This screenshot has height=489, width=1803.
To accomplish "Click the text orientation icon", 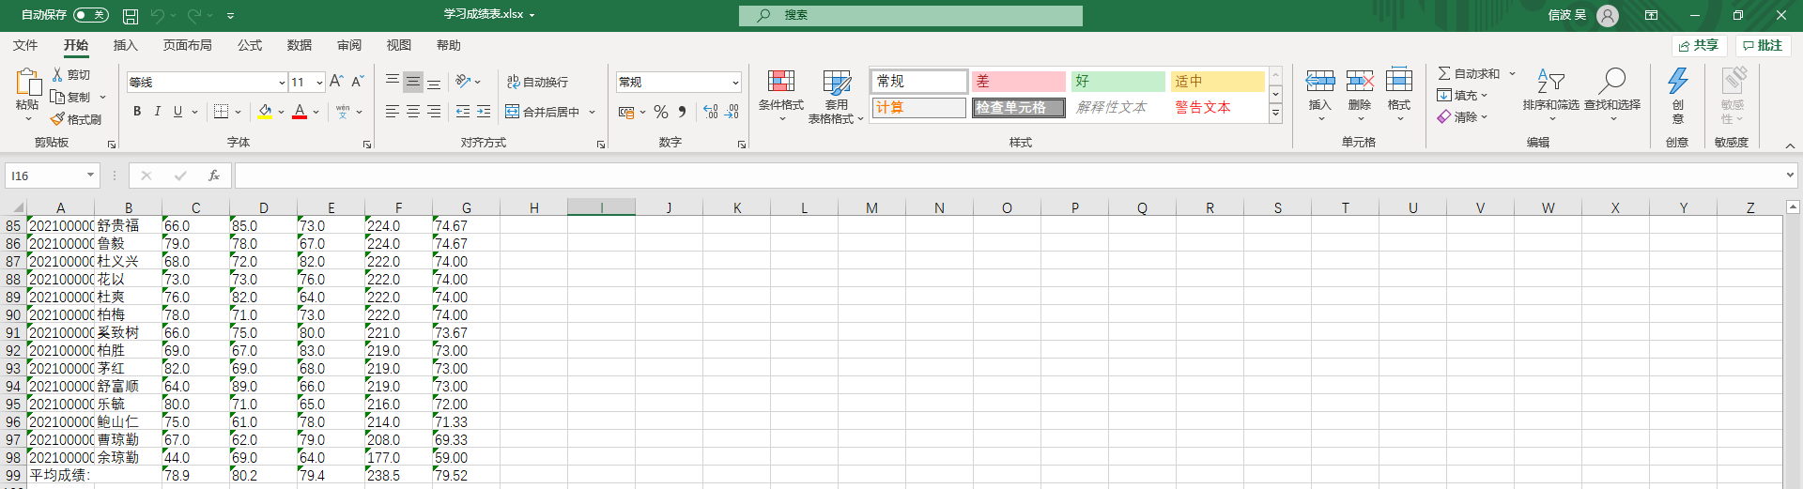I will 463,82.
